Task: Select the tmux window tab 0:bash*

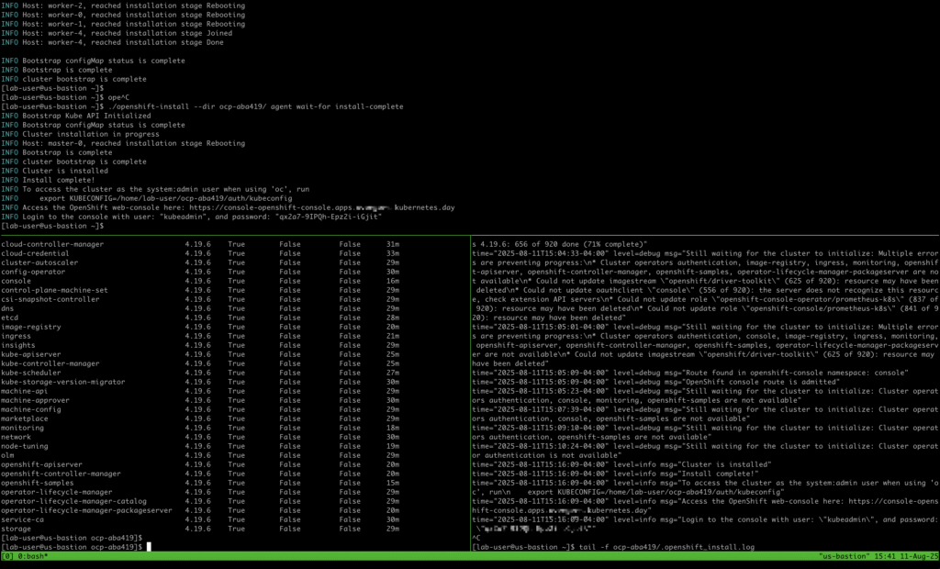Action: pos(32,556)
